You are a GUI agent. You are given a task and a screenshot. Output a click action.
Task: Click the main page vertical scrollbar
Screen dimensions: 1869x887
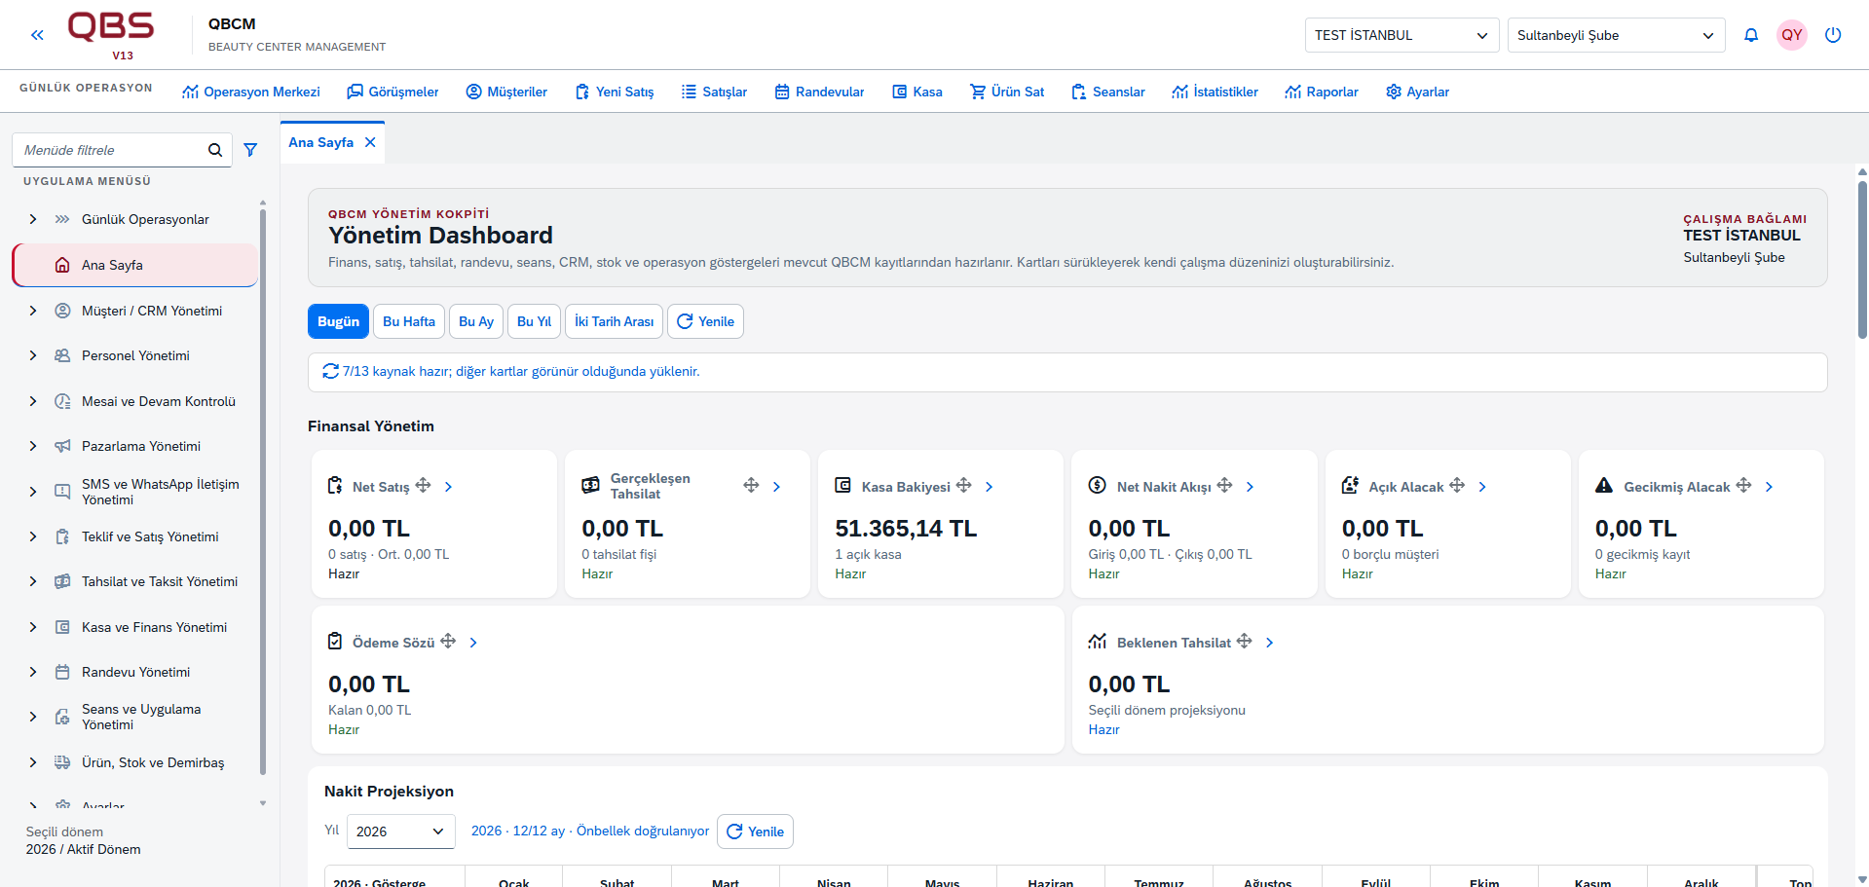(x=1862, y=258)
